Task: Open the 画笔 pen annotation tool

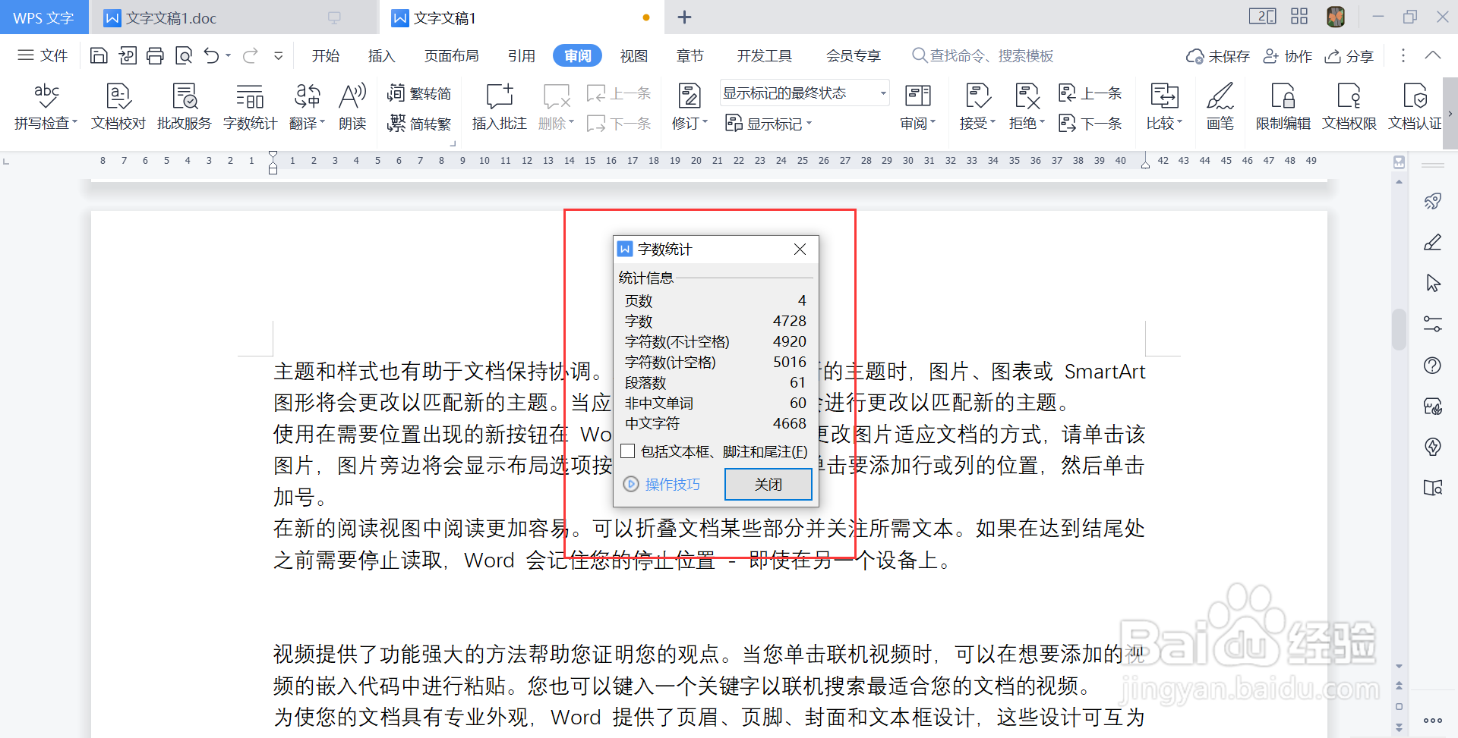Action: coord(1220,106)
